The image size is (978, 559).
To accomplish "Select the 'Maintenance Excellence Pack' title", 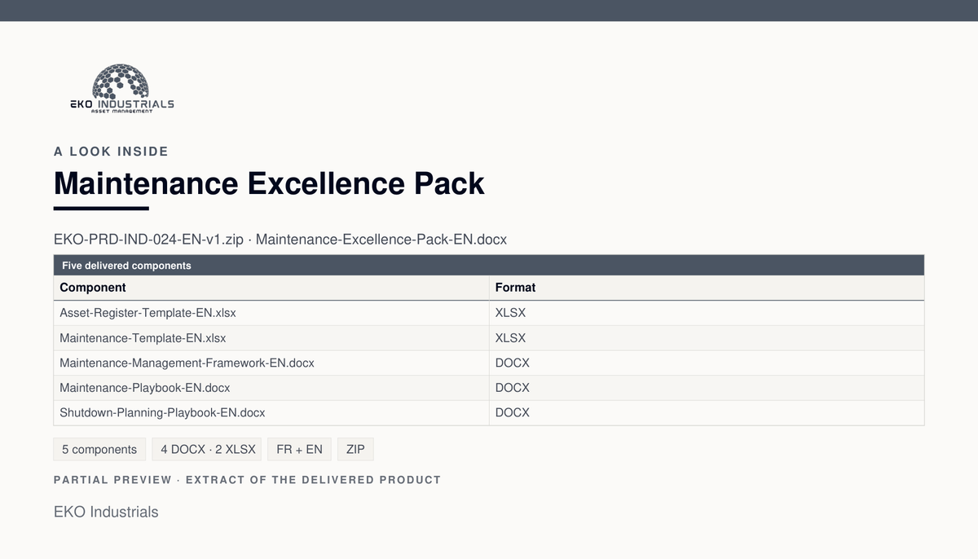I will (269, 183).
